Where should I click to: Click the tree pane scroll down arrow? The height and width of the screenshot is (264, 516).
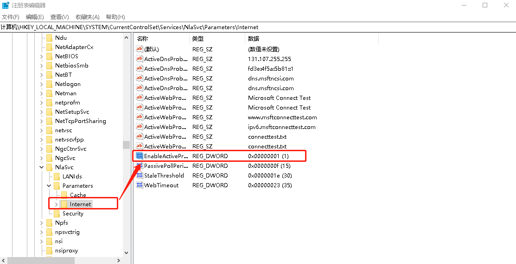pyautogui.click(x=127, y=253)
